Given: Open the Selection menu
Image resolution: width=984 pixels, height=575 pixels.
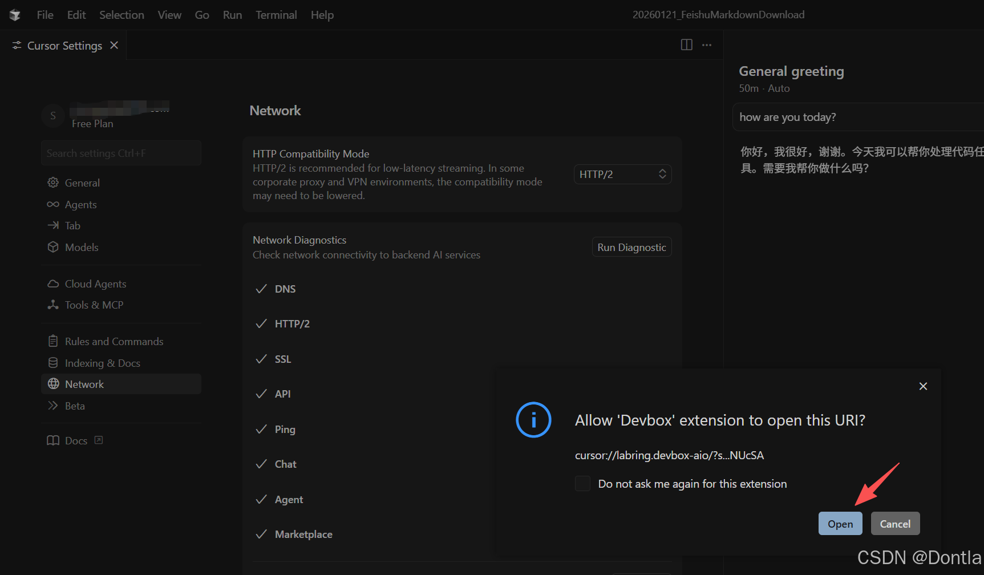Looking at the screenshot, I should (122, 15).
